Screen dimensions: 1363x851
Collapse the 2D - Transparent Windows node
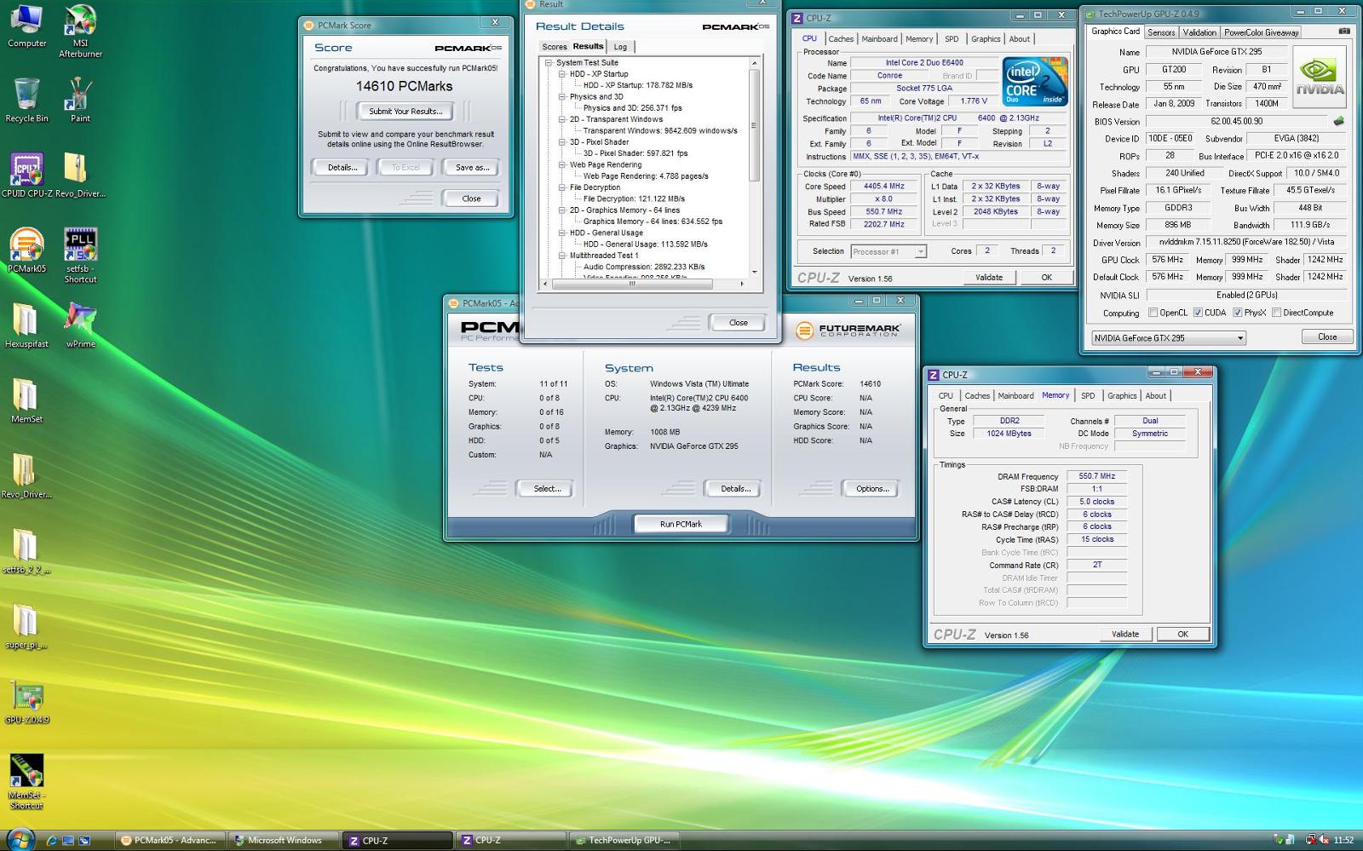pos(562,119)
